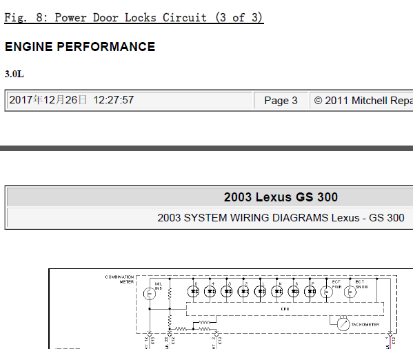This screenshot has width=413, height=349.
Task: Click the TACHOMETER label
Action: 365,324
